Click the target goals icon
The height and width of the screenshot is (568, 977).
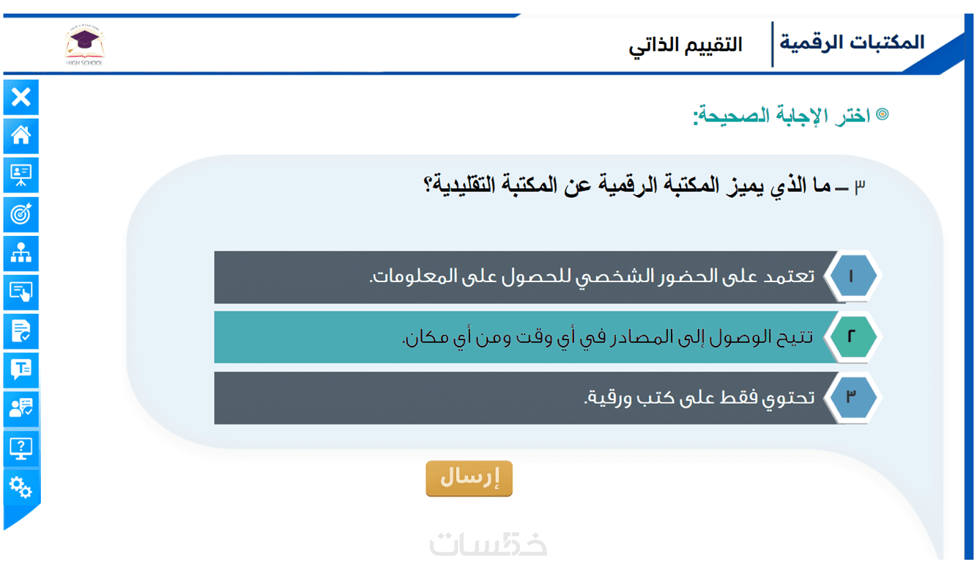coord(21,215)
